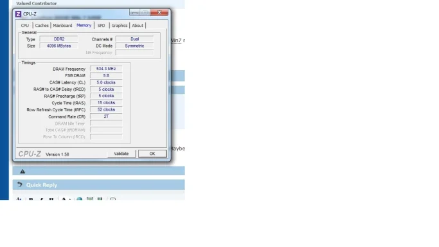Viewport: 439px width, 247px height.
Task: Click the Quick Reply heading
Action: pyautogui.click(x=42, y=185)
